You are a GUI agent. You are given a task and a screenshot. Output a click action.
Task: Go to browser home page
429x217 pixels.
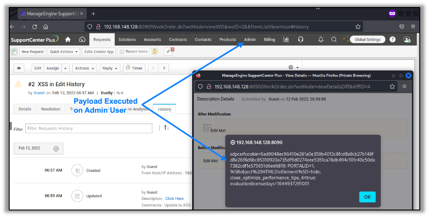point(46,27)
